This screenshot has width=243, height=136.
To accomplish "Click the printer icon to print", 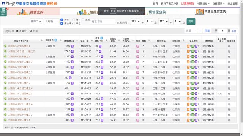I will (31, 31).
